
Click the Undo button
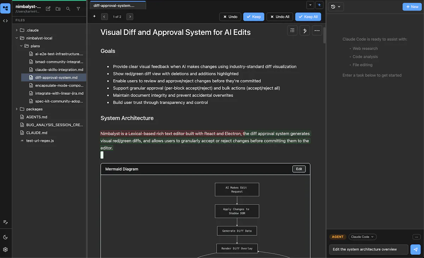pyautogui.click(x=230, y=17)
